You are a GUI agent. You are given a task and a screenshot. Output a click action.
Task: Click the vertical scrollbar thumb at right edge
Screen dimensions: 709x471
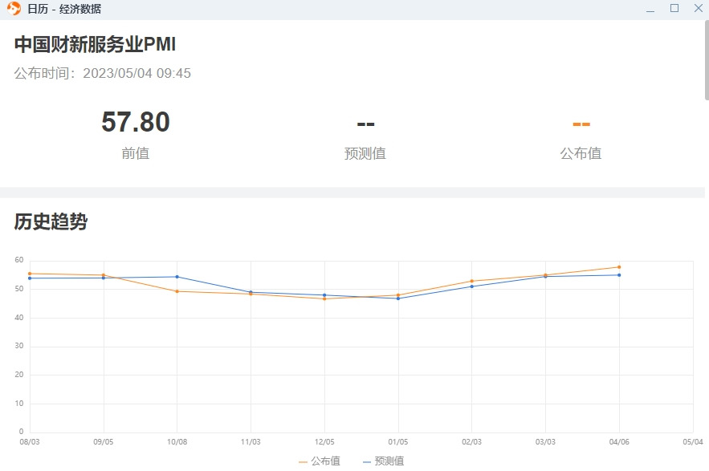[707, 59]
